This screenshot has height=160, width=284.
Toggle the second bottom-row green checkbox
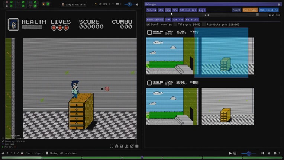[23, 6]
